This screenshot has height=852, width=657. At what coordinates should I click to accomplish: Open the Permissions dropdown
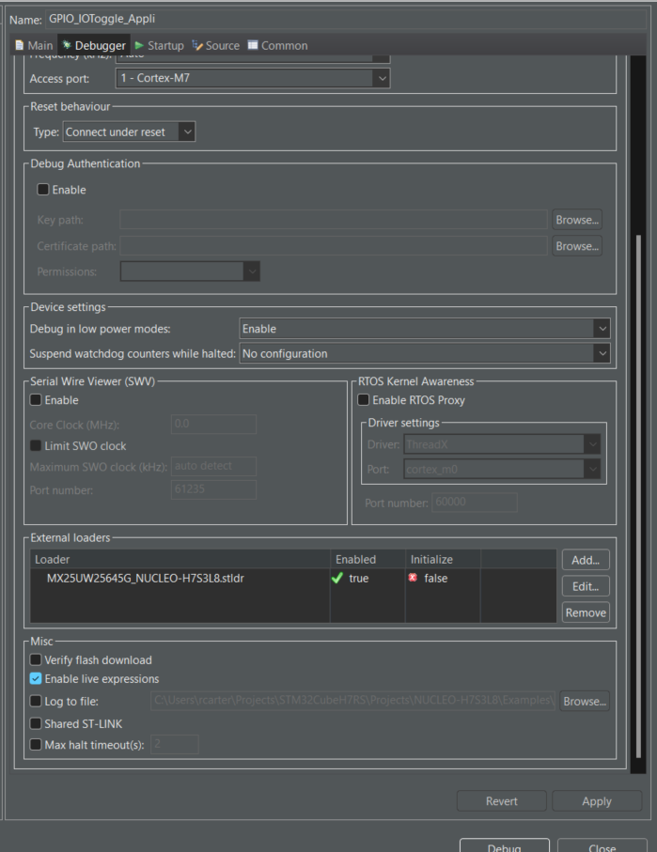(190, 271)
